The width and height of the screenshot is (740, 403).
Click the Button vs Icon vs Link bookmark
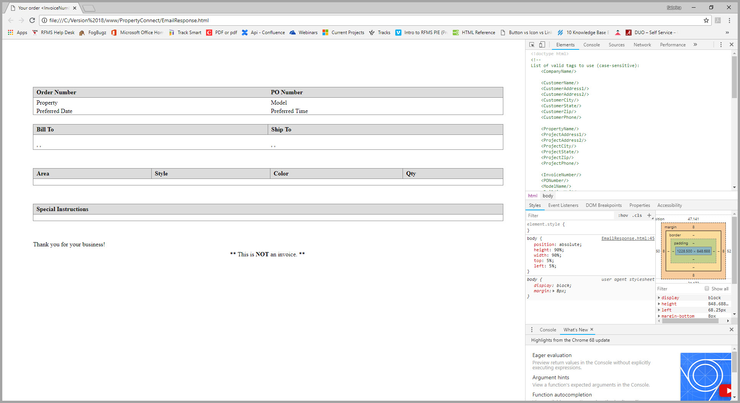point(526,33)
